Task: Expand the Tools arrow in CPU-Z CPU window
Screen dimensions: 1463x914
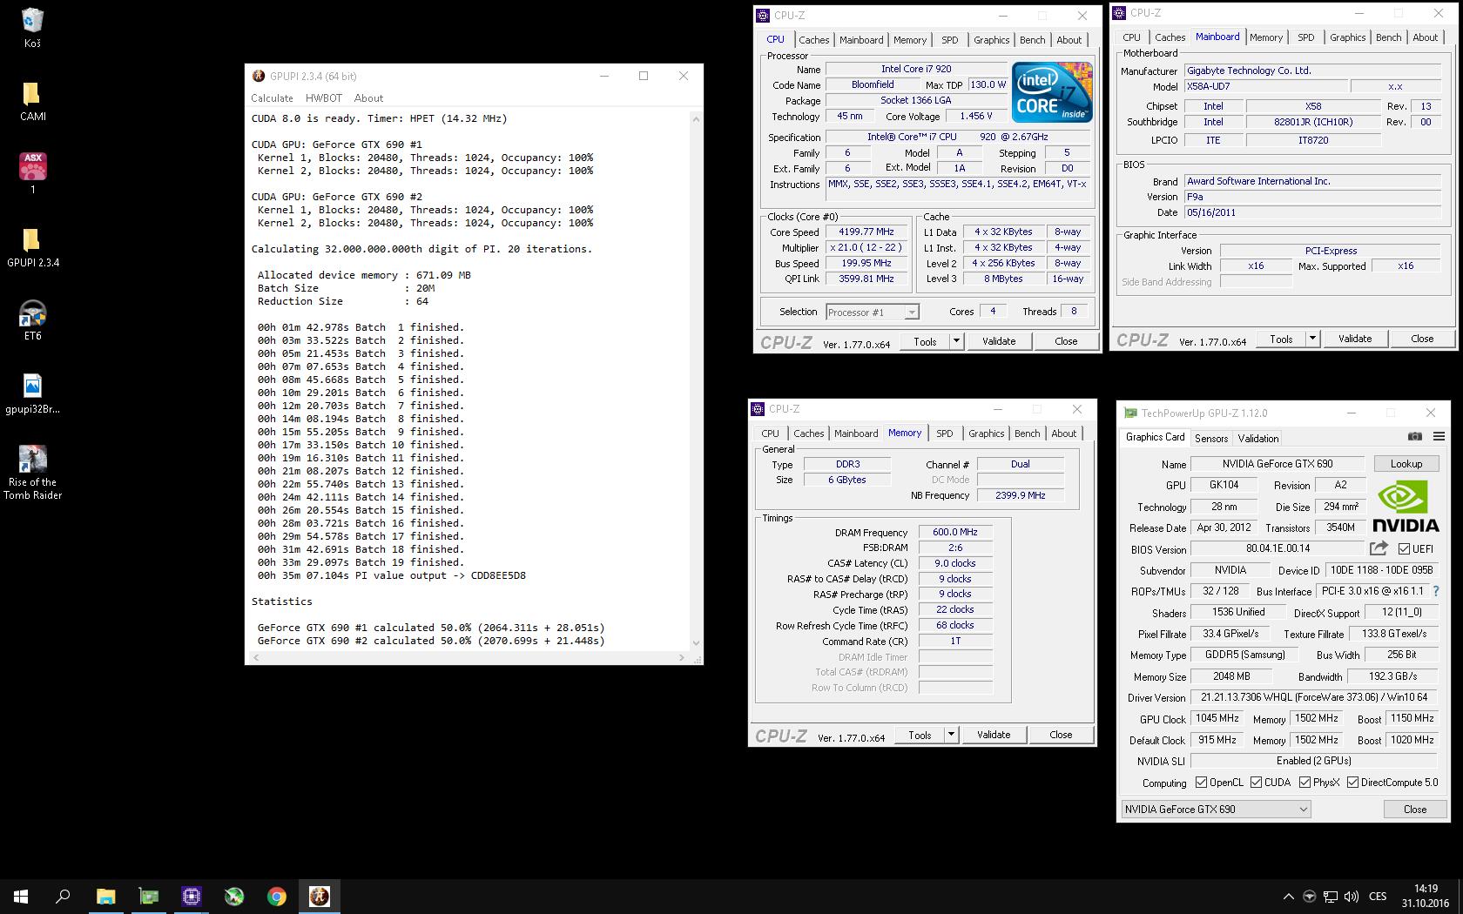Action: coord(956,341)
